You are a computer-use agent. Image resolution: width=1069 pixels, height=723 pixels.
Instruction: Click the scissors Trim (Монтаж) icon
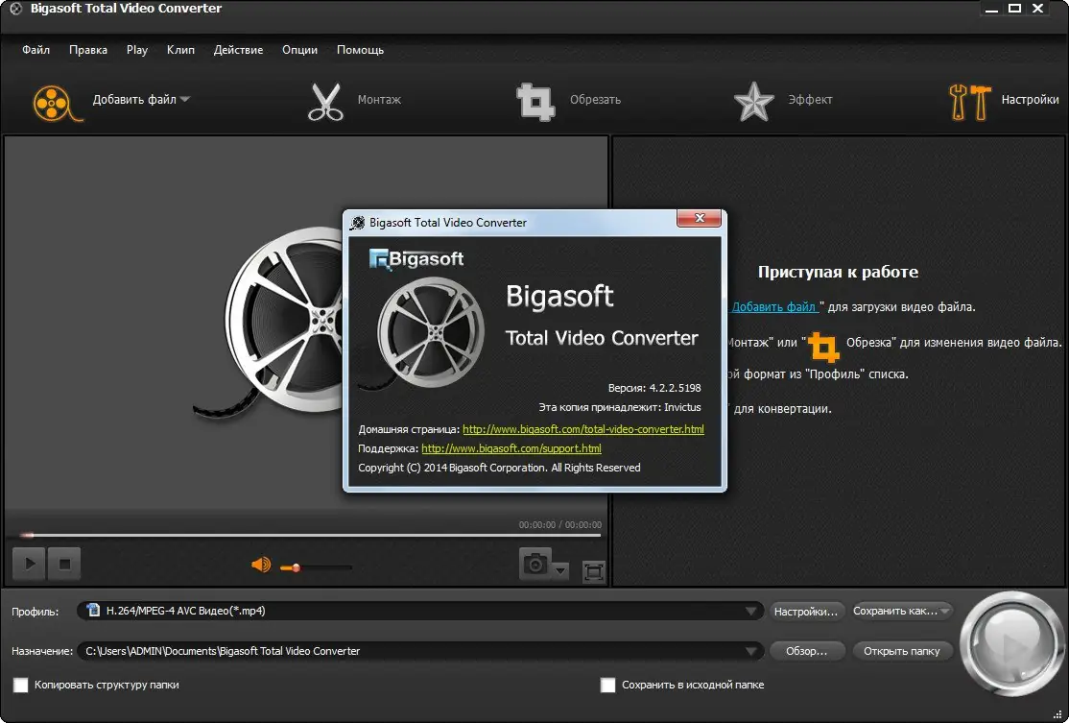(x=326, y=102)
